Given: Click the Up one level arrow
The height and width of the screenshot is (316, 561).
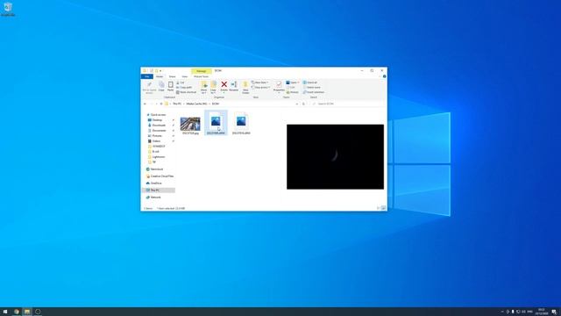Looking at the screenshot, I should [161, 104].
